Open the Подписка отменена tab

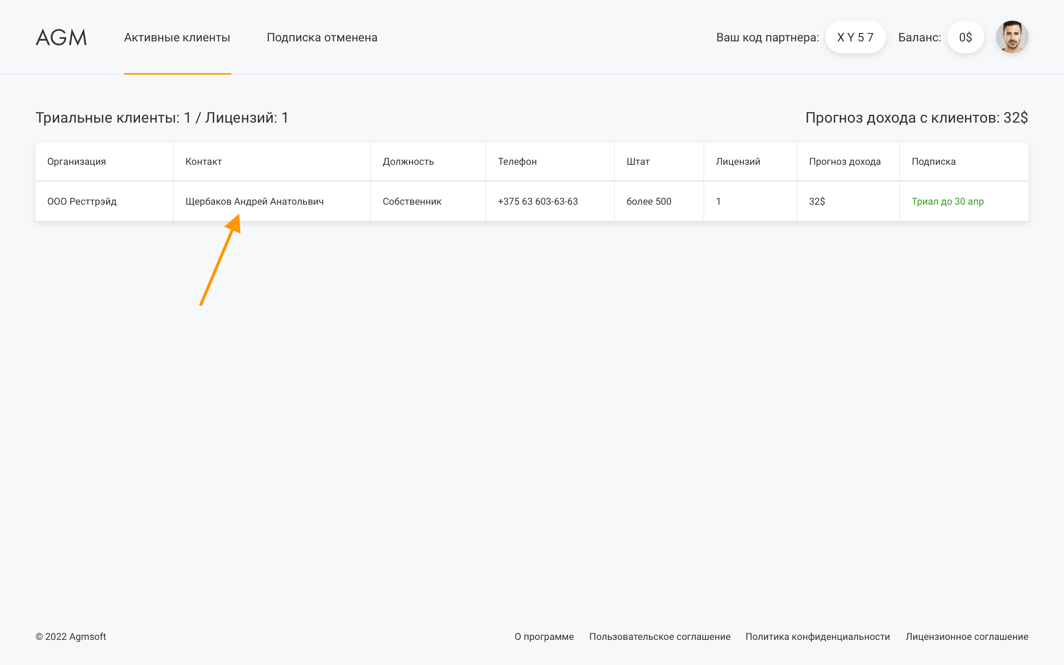322,37
